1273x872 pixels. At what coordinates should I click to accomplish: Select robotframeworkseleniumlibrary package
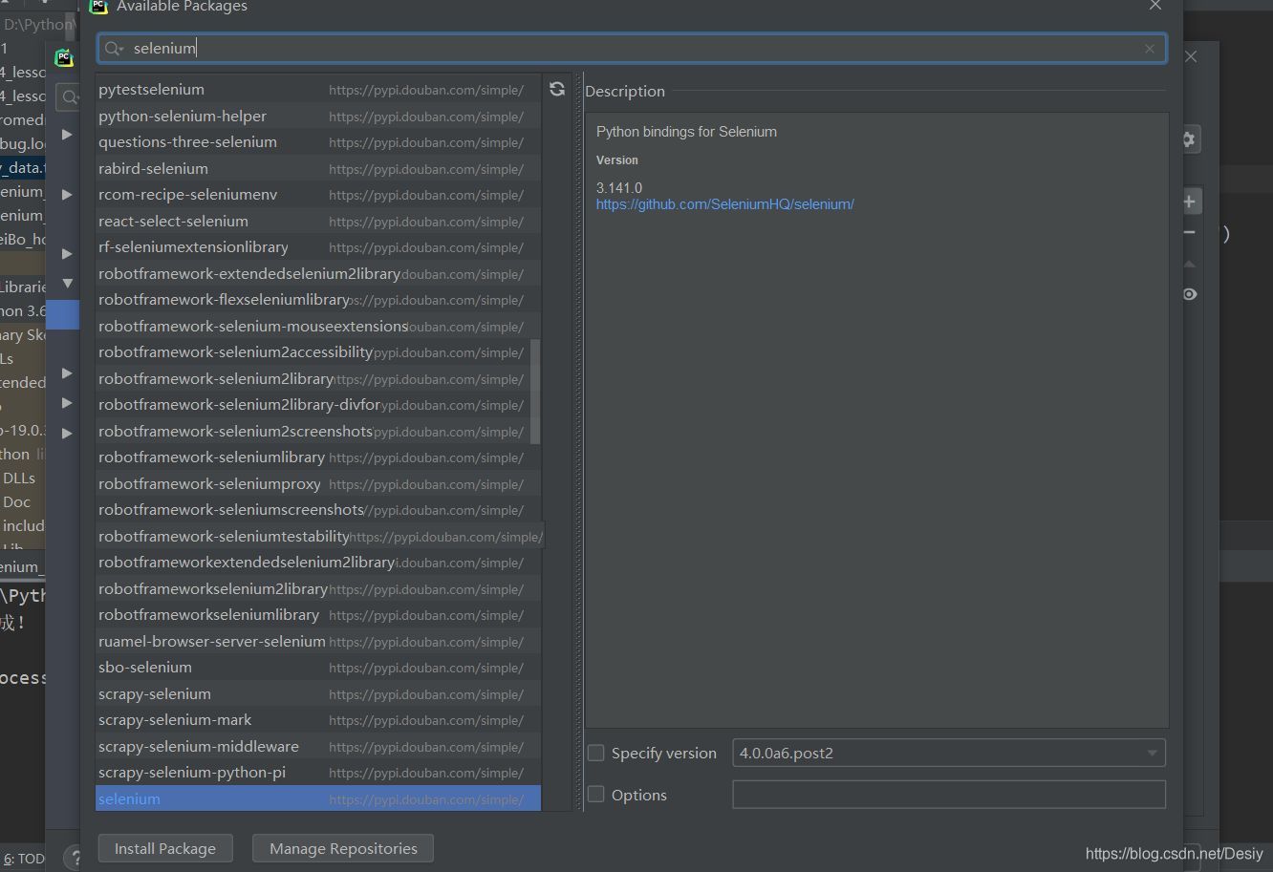(x=318, y=615)
